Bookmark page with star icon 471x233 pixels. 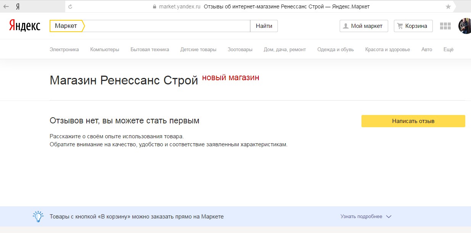point(448,6)
